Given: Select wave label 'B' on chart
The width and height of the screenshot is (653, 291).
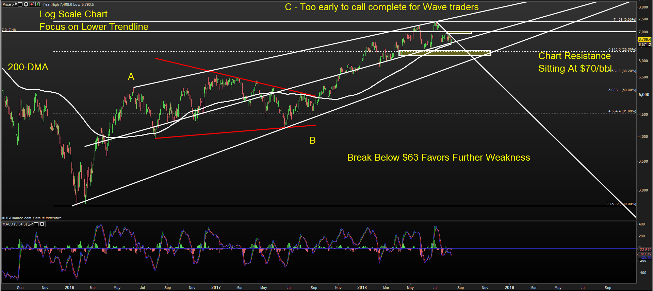Looking at the screenshot, I should coord(312,141).
